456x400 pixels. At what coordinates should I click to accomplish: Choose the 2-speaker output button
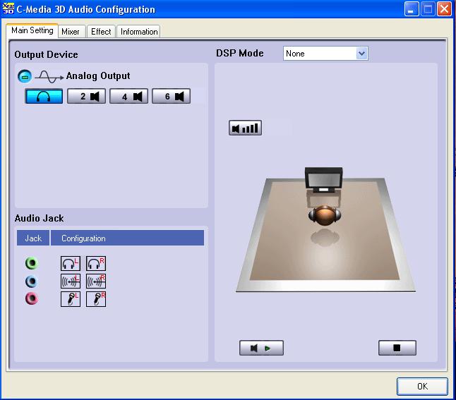coord(86,96)
